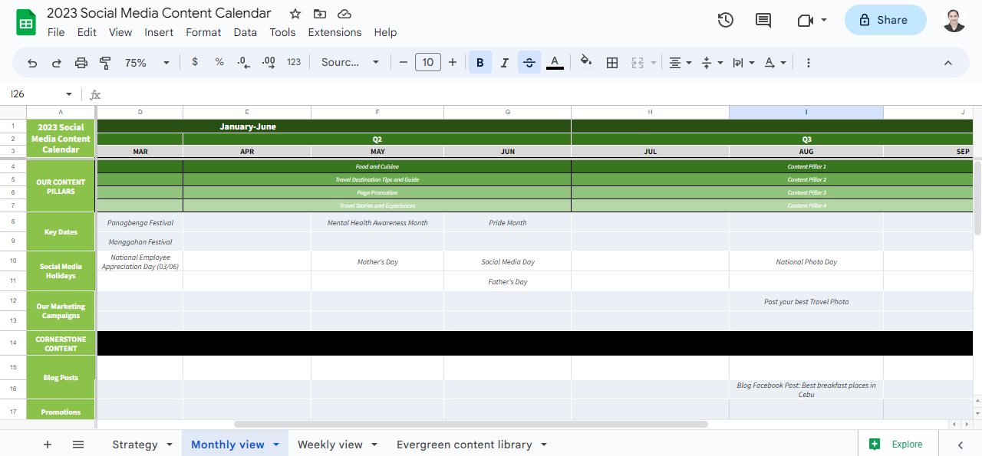The width and height of the screenshot is (982, 456).
Task: Collapse side panel chevron at bottom right
Action: [x=961, y=445]
